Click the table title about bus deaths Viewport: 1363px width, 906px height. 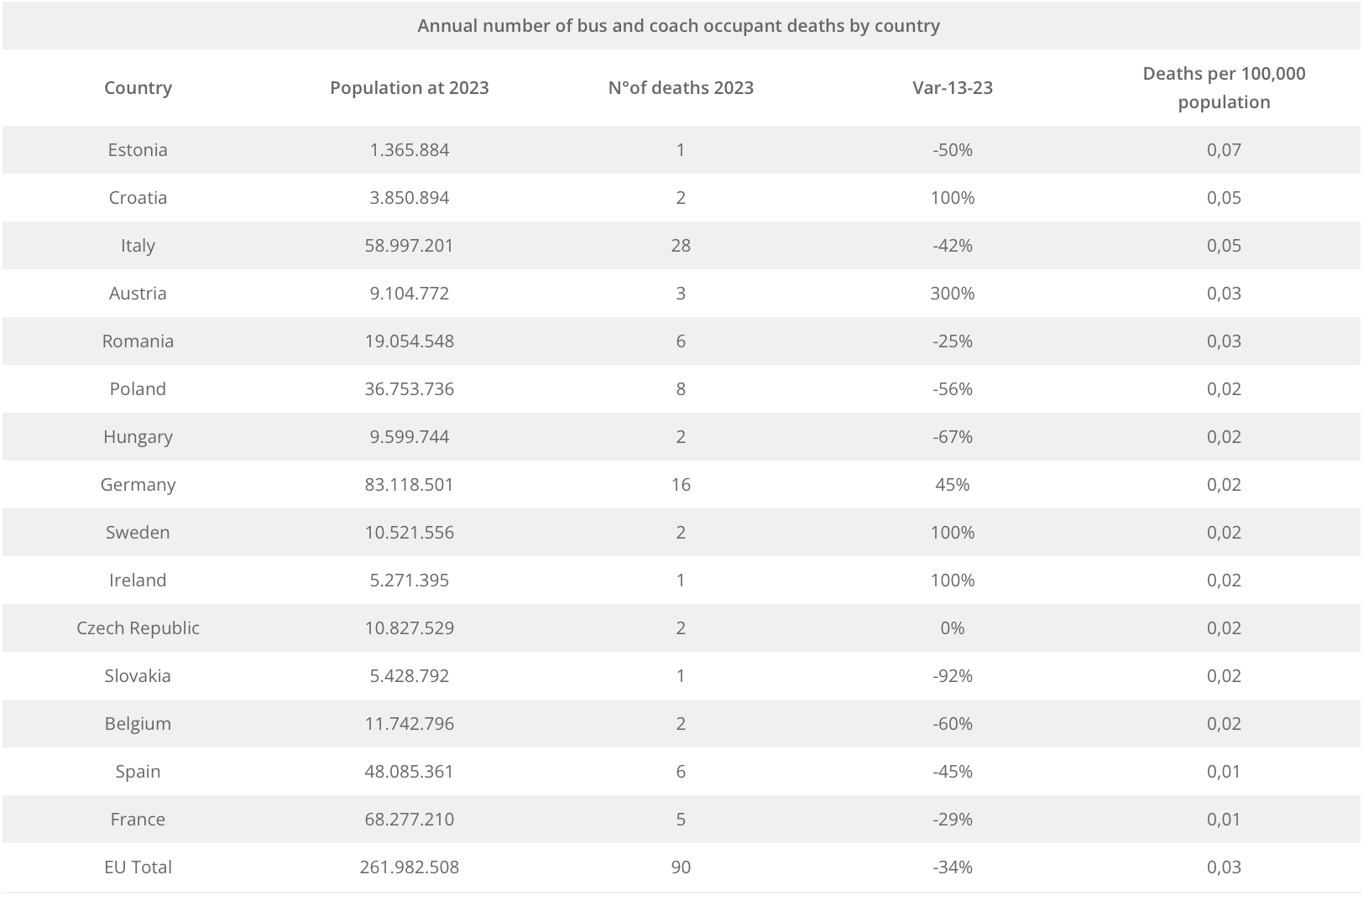678,26
